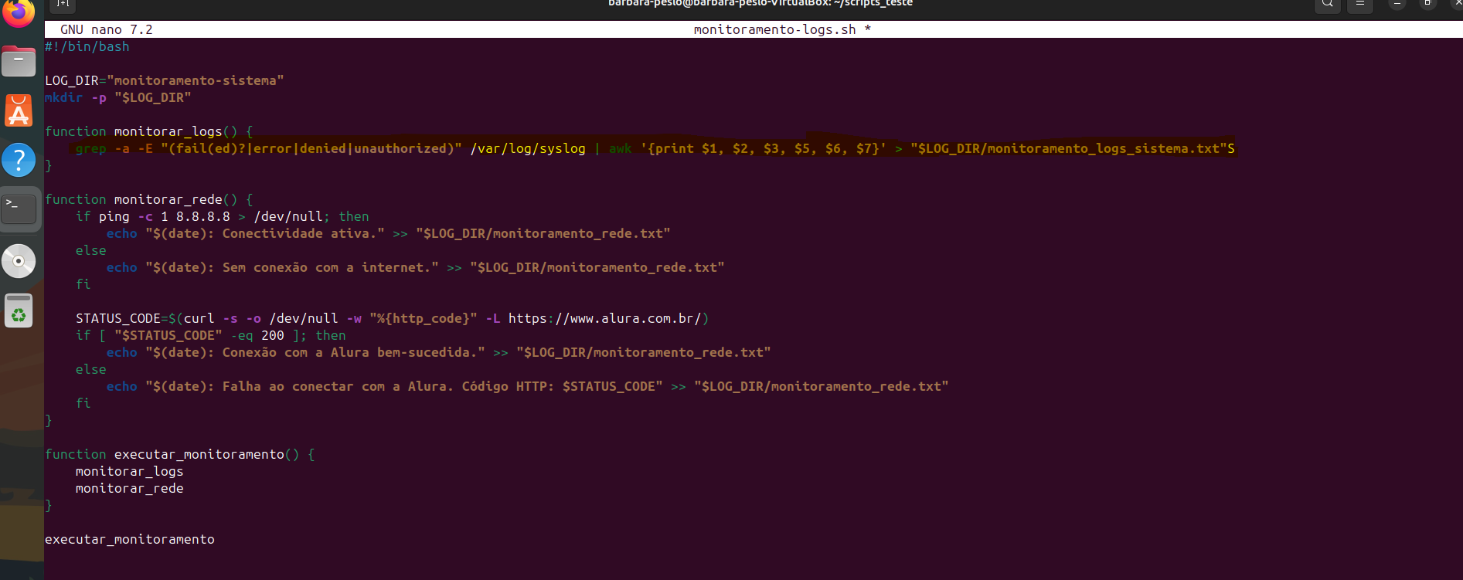Click the awk '{print $1, $2, ...}' expression

[x=747, y=148]
